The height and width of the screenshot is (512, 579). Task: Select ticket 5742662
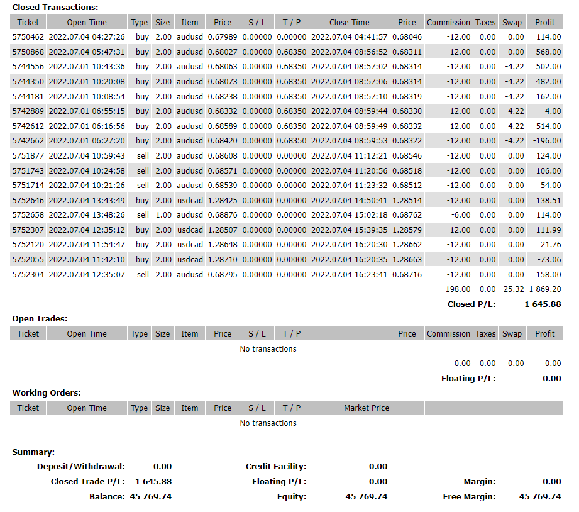click(x=28, y=141)
